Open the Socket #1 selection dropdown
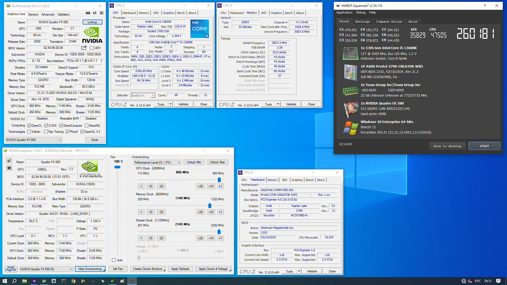Screen dimensions: 507x285 [143, 96]
